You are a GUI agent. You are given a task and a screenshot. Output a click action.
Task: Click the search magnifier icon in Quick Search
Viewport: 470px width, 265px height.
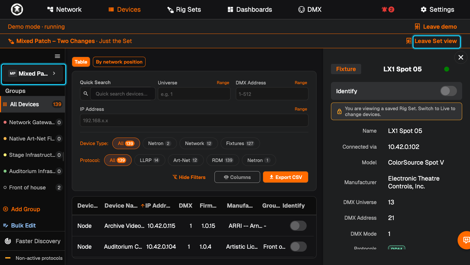coord(86,94)
